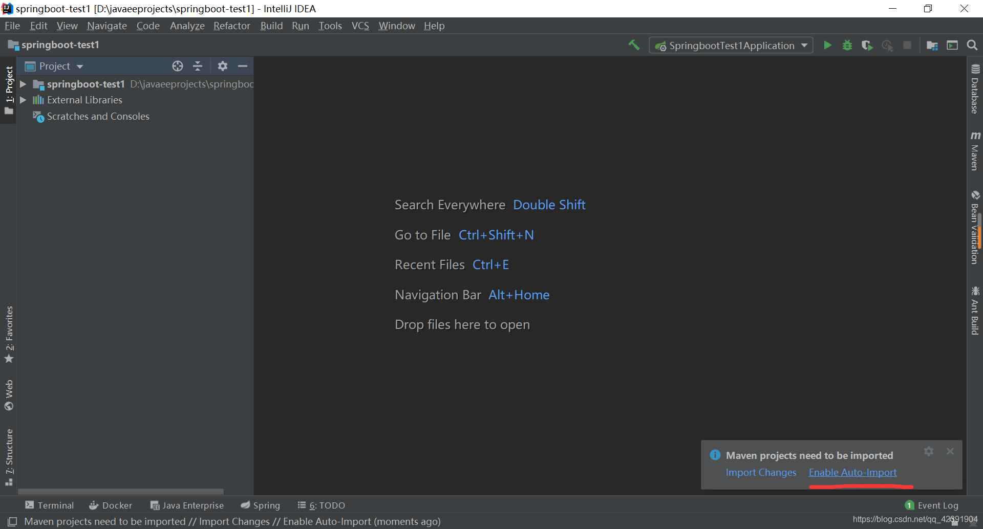The width and height of the screenshot is (983, 529).
Task: Open the Run menu
Action: pos(301,26)
